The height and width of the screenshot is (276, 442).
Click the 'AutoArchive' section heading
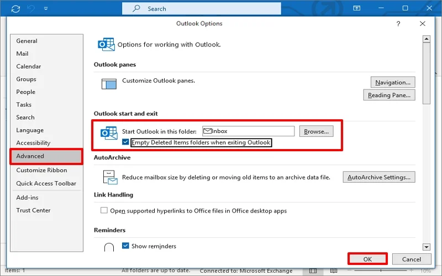click(x=112, y=157)
